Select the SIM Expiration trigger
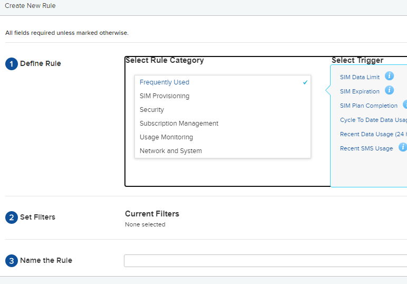 [360, 91]
